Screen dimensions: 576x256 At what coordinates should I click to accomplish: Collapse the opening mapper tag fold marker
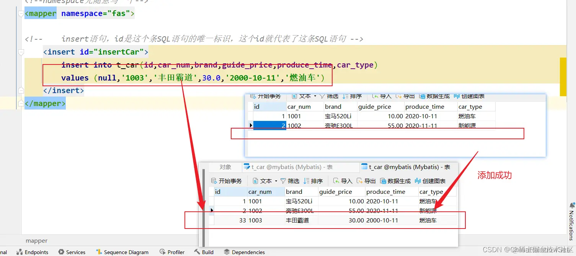coord(21,14)
